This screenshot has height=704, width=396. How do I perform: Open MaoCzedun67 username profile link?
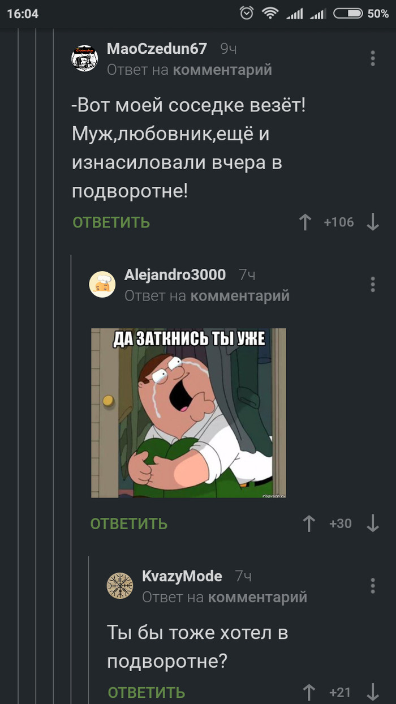pyautogui.click(x=157, y=49)
